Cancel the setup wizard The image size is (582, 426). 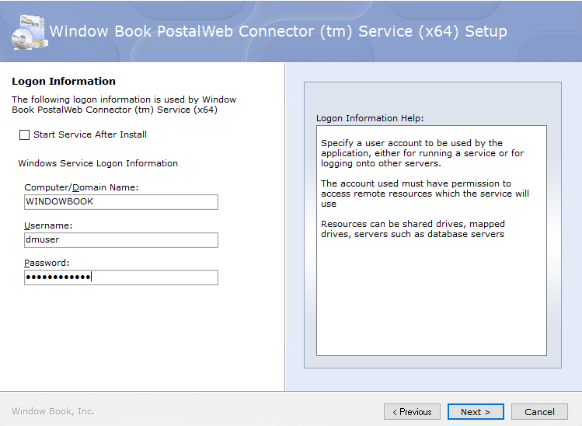(x=539, y=412)
